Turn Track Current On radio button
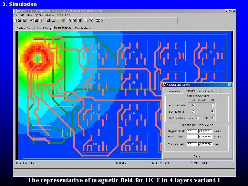248x186 pixels. pyautogui.click(x=197, y=118)
